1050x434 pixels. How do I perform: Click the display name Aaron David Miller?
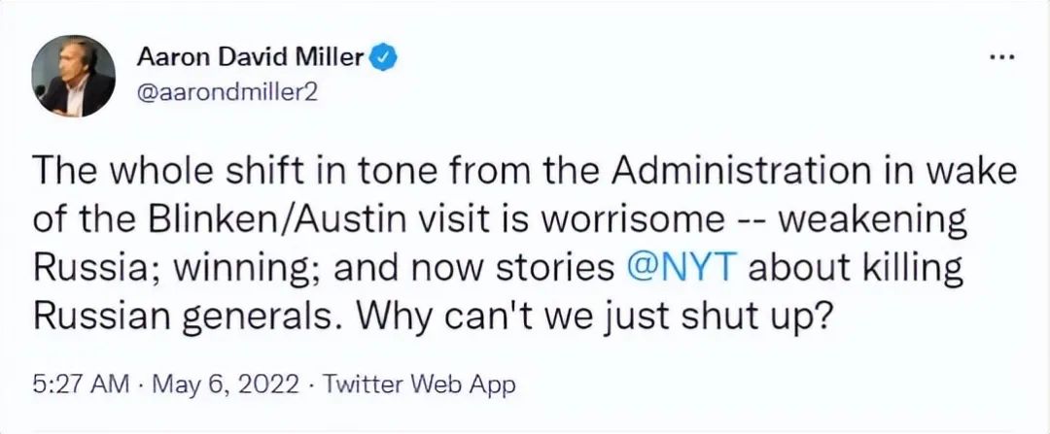click(x=246, y=58)
